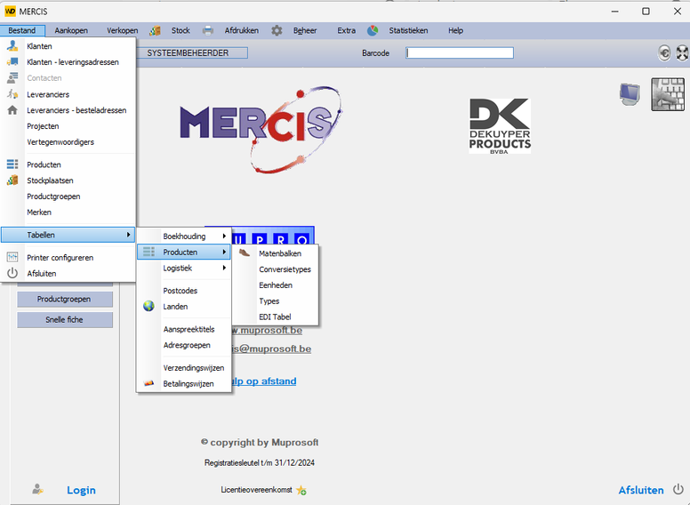This screenshot has height=505, width=690.
Task: Click the MERCIS logo image
Action: pyautogui.click(x=261, y=129)
